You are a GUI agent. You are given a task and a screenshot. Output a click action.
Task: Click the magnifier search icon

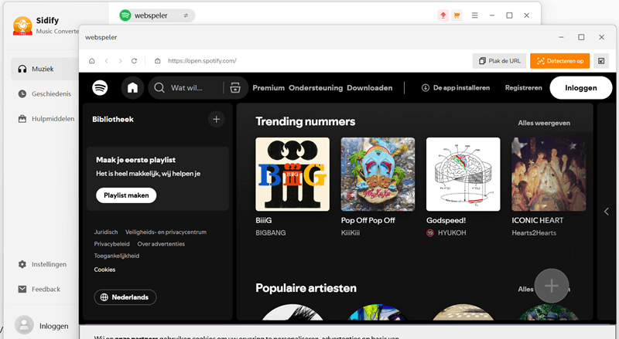coord(159,87)
